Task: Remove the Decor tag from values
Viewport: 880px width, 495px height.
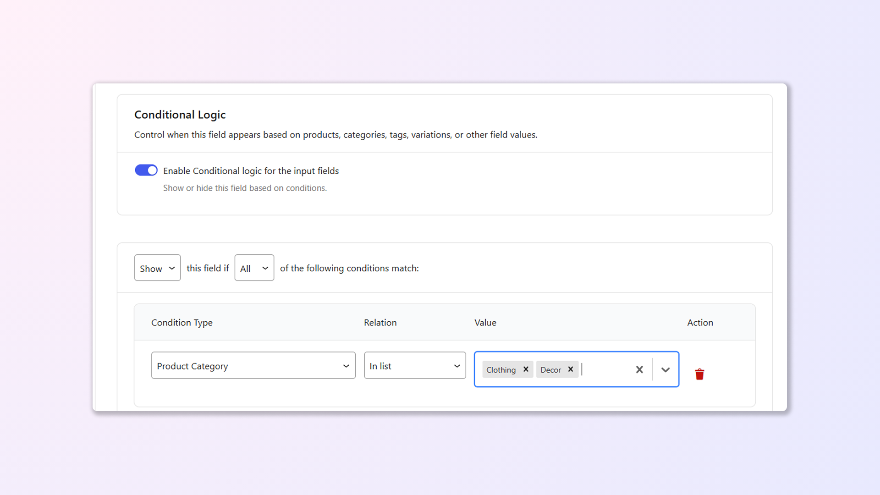Action: point(571,369)
